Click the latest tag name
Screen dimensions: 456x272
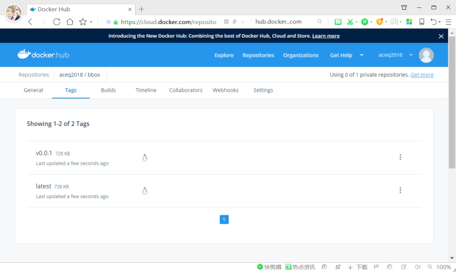43,186
